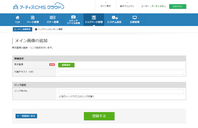The height and width of the screenshot is (128, 198).
Task: Expand the サイト表示 dropdown in header
Action: pos(106,5)
